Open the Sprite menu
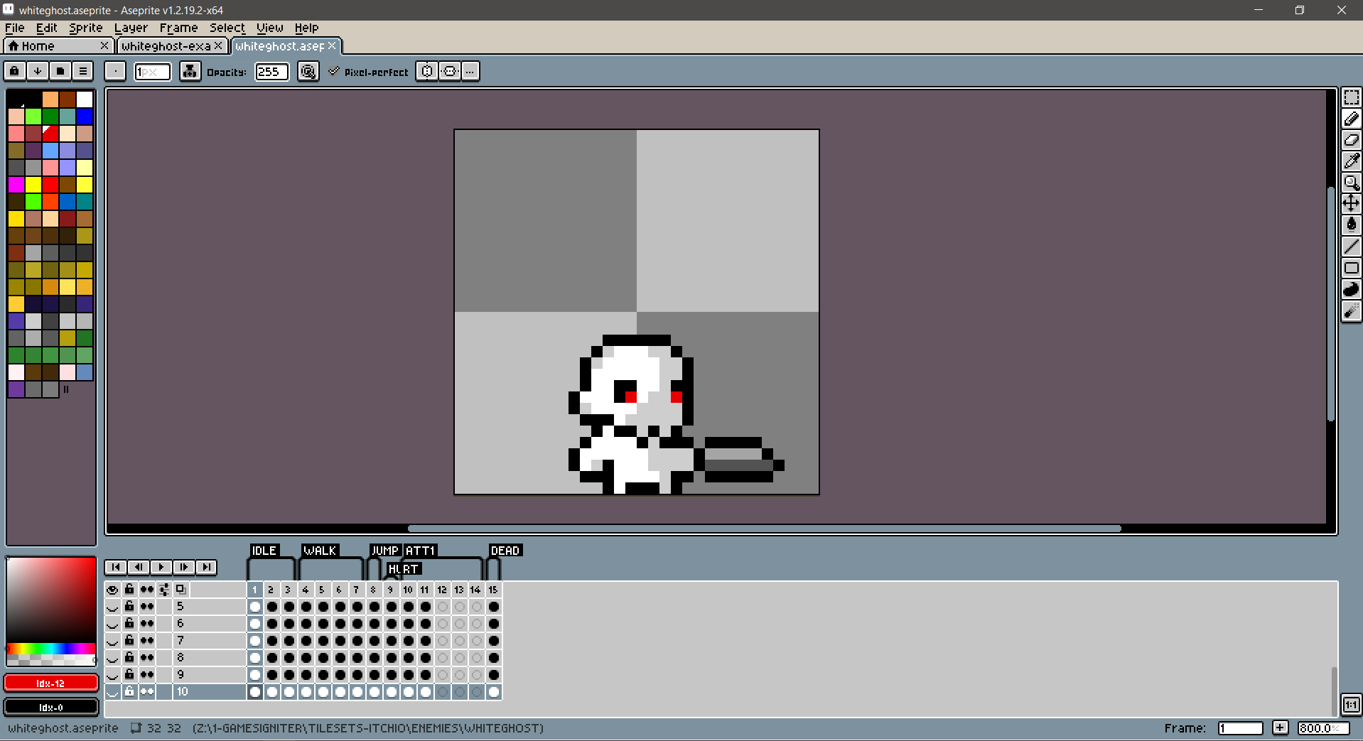This screenshot has width=1363, height=741. (x=86, y=28)
